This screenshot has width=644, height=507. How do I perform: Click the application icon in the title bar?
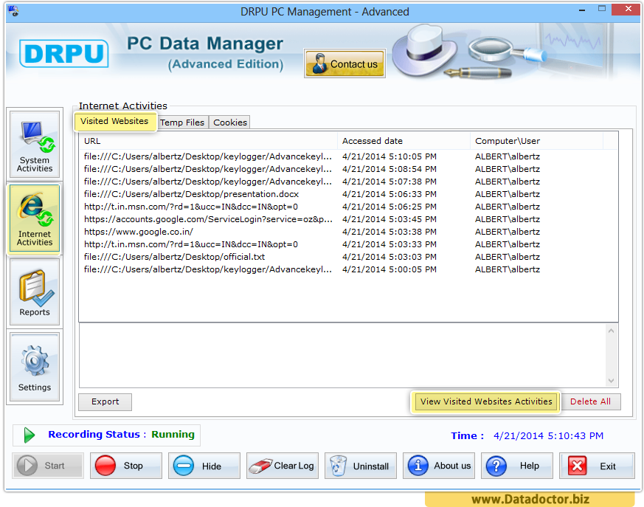click(13, 10)
